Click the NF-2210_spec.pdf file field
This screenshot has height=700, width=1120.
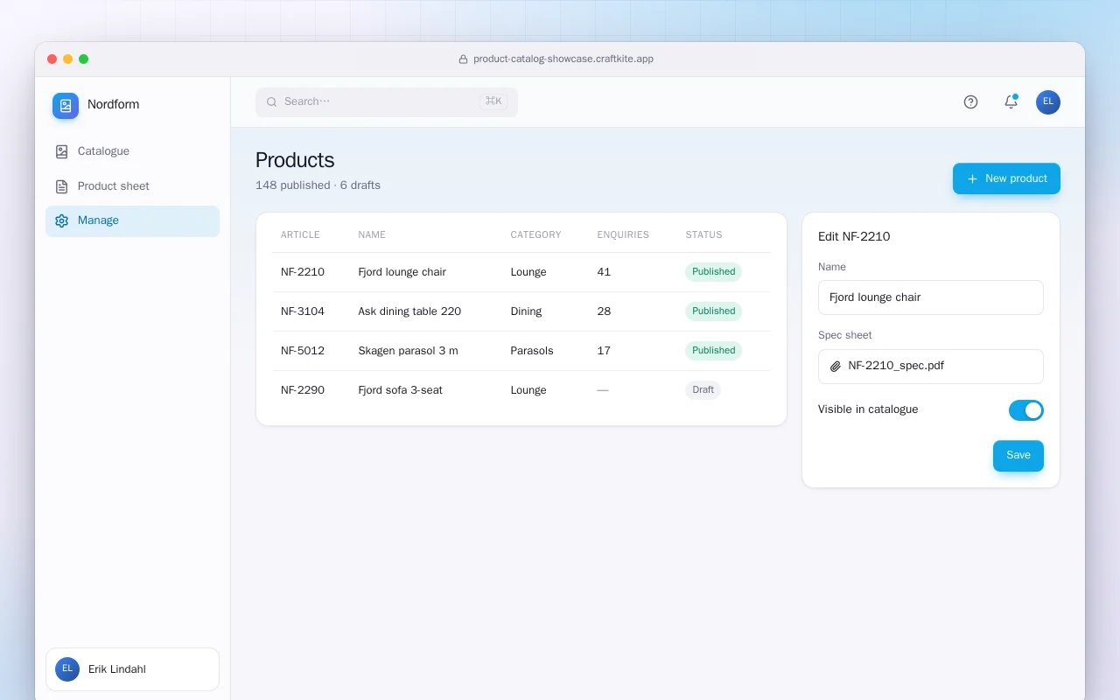click(x=931, y=367)
